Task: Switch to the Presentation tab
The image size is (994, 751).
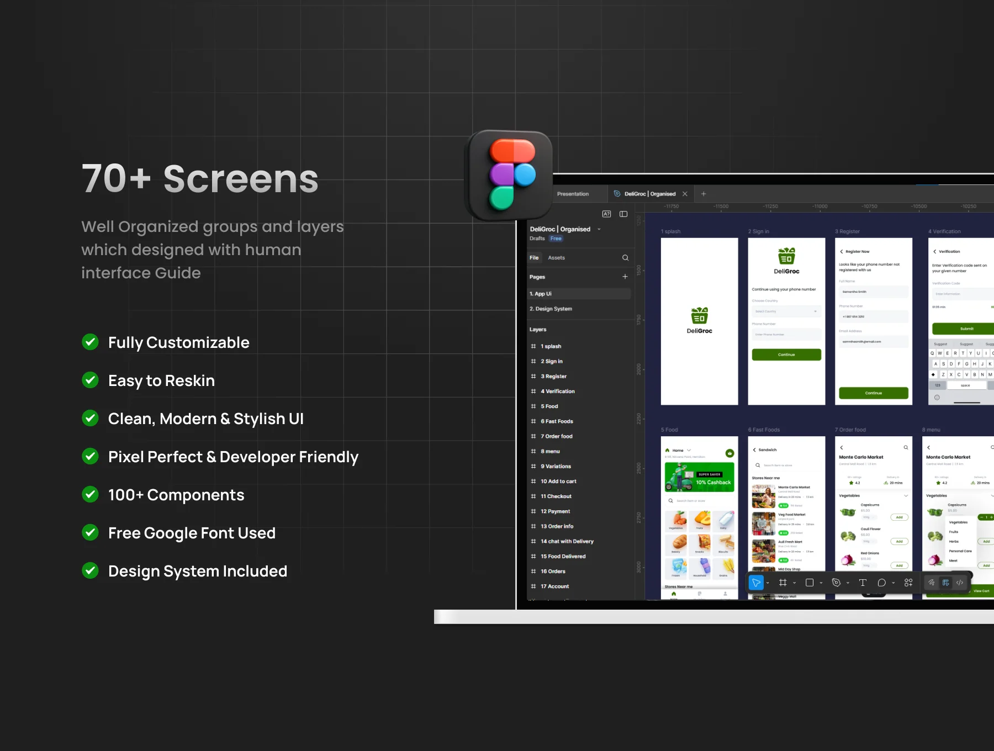Action: point(573,194)
